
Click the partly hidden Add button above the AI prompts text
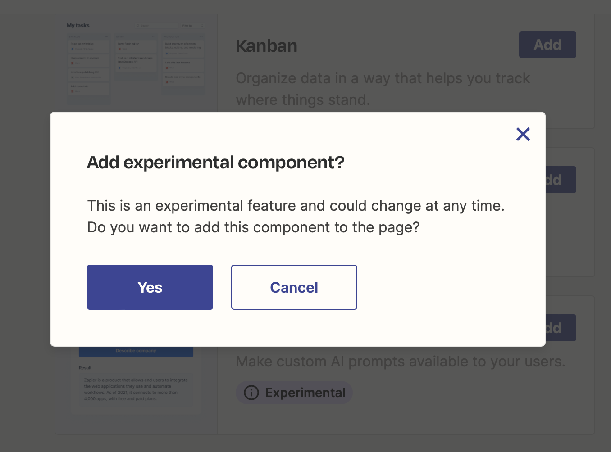[561, 328]
